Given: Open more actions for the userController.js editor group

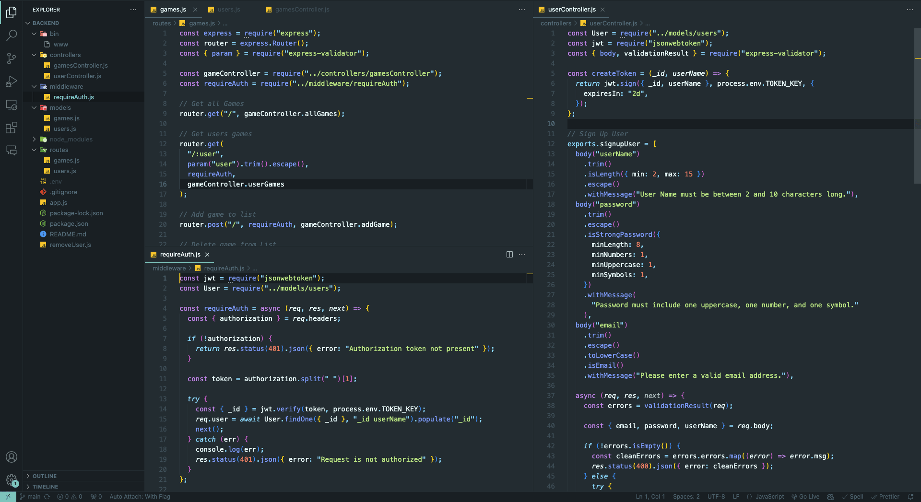Looking at the screenshot, I should (x=909, y=10).
